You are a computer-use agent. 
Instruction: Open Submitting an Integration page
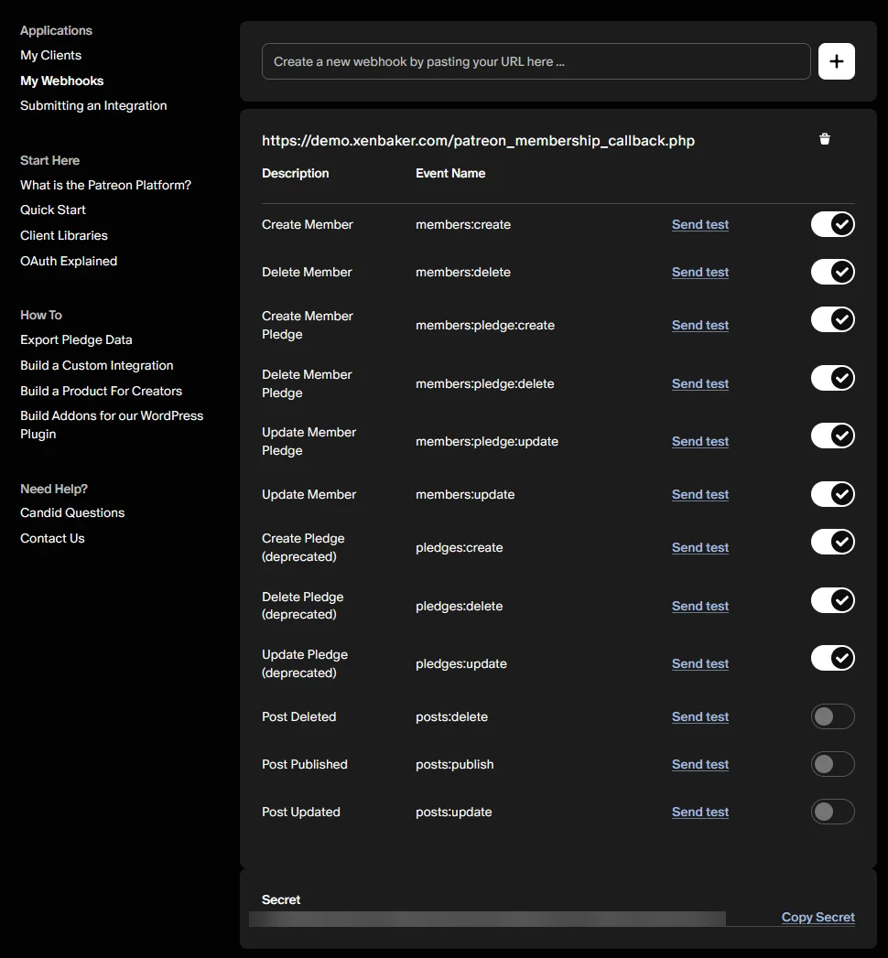click(x=93, y=106)
